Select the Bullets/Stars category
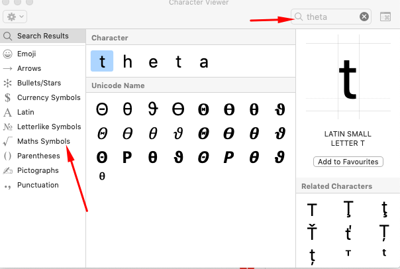 [39, 83]
